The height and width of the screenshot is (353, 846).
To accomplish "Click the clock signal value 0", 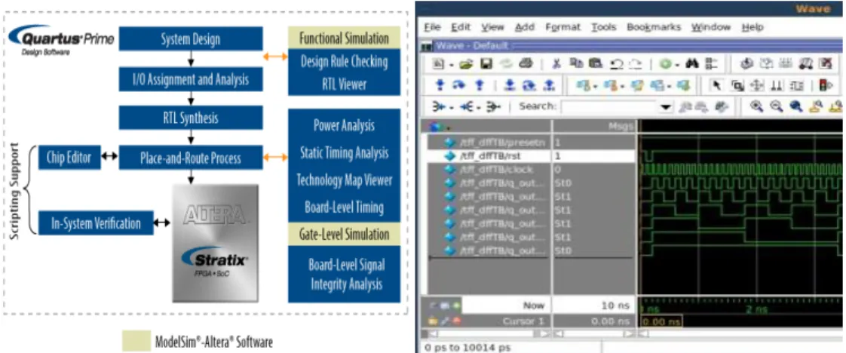I will pyautogui.click(x=557, y=170).
